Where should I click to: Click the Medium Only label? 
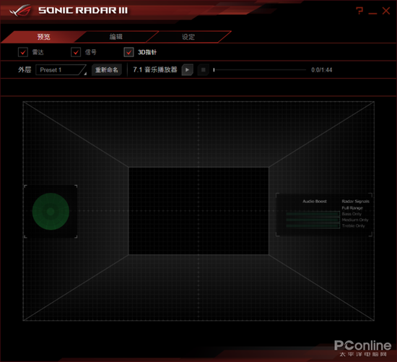[355, 220]
